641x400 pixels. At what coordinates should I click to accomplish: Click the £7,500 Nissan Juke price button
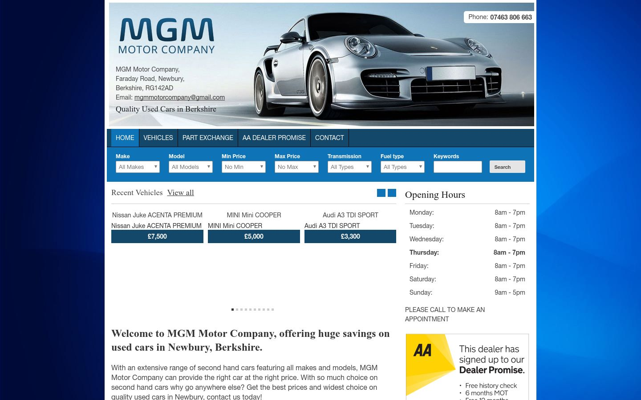click(157, 236)
